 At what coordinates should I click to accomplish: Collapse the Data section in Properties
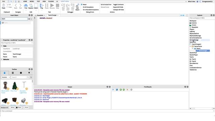coord(2,46)
